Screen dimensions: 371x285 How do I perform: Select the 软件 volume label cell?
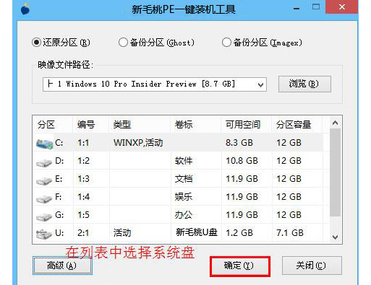point(184,161)
